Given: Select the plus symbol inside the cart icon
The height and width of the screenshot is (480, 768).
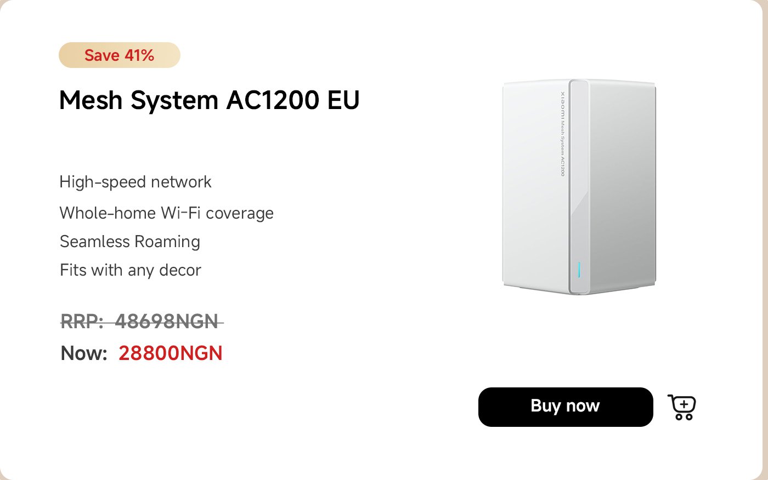Looking at the screenshot, I should [684, 403].
